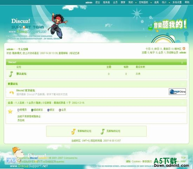Click 查看新帖 to view new posts
This screenshot has height=169, width=193.
click(63, 53)
